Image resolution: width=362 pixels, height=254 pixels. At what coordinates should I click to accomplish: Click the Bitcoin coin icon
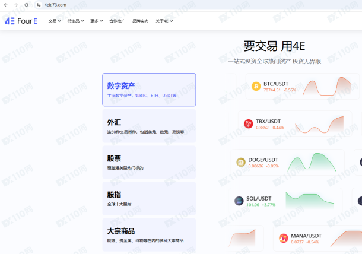pos(256,87)
